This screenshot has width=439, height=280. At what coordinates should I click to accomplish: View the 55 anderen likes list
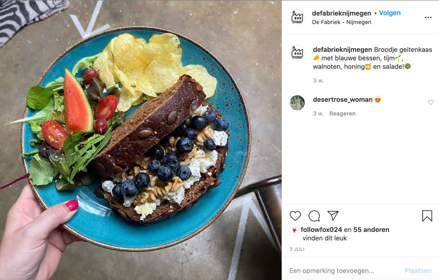coord(371,230)
